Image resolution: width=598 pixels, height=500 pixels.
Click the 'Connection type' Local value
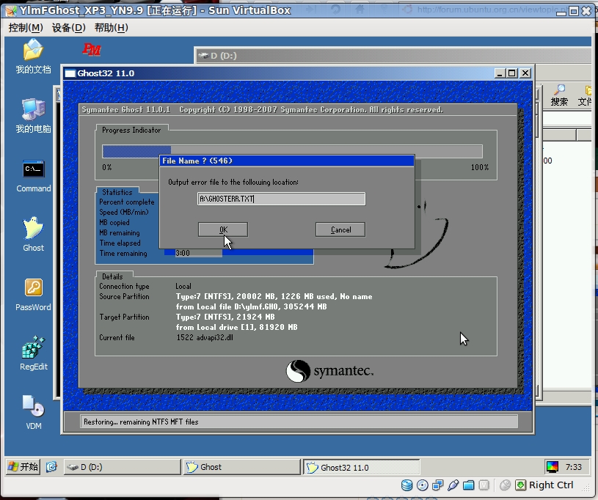click(x=183, y=286)
